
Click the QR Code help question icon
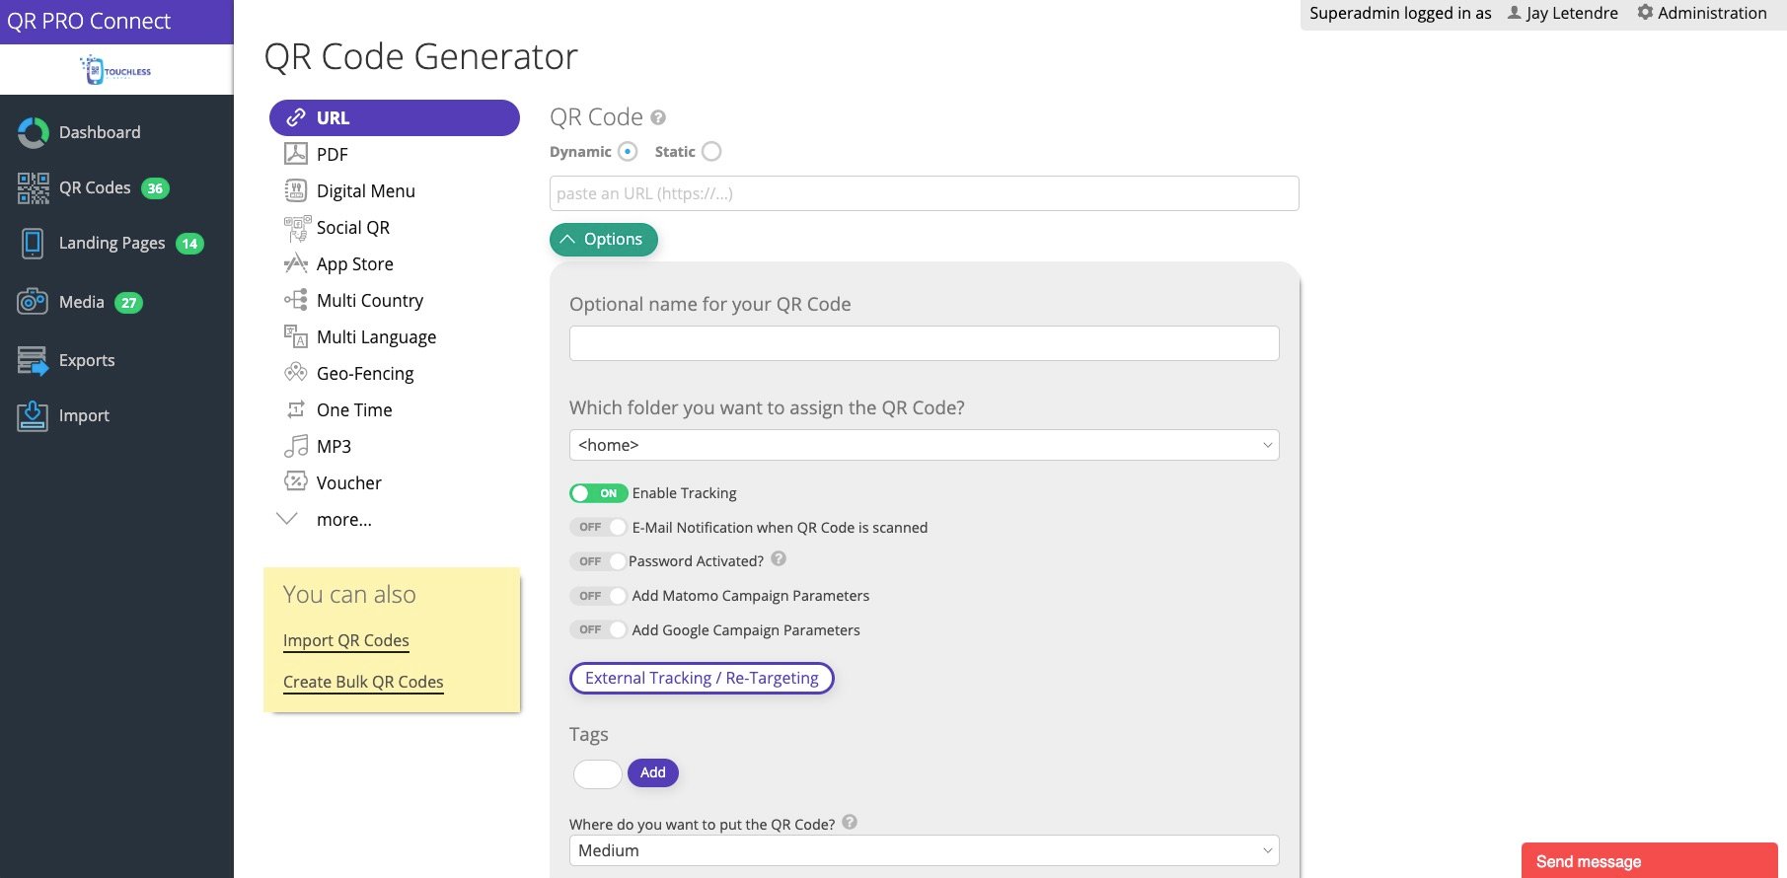pos(658,118)
